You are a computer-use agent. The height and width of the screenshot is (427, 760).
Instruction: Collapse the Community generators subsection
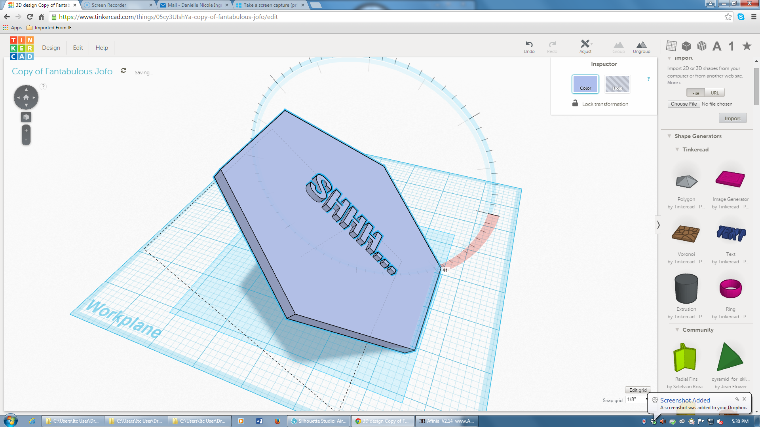[677, 330]
